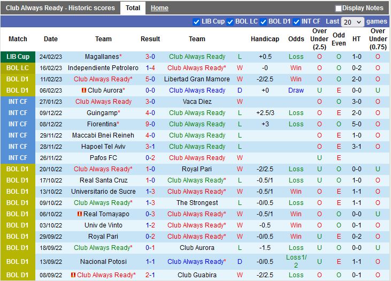This screenshot has width=391, height=281.
Task: Open Vaca Diez team link
Action: coord(197,102)
